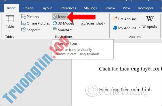This screenshot has height=106, width=162.
Task: Click the Wikipedia W icon
Action: coord(150,19)
